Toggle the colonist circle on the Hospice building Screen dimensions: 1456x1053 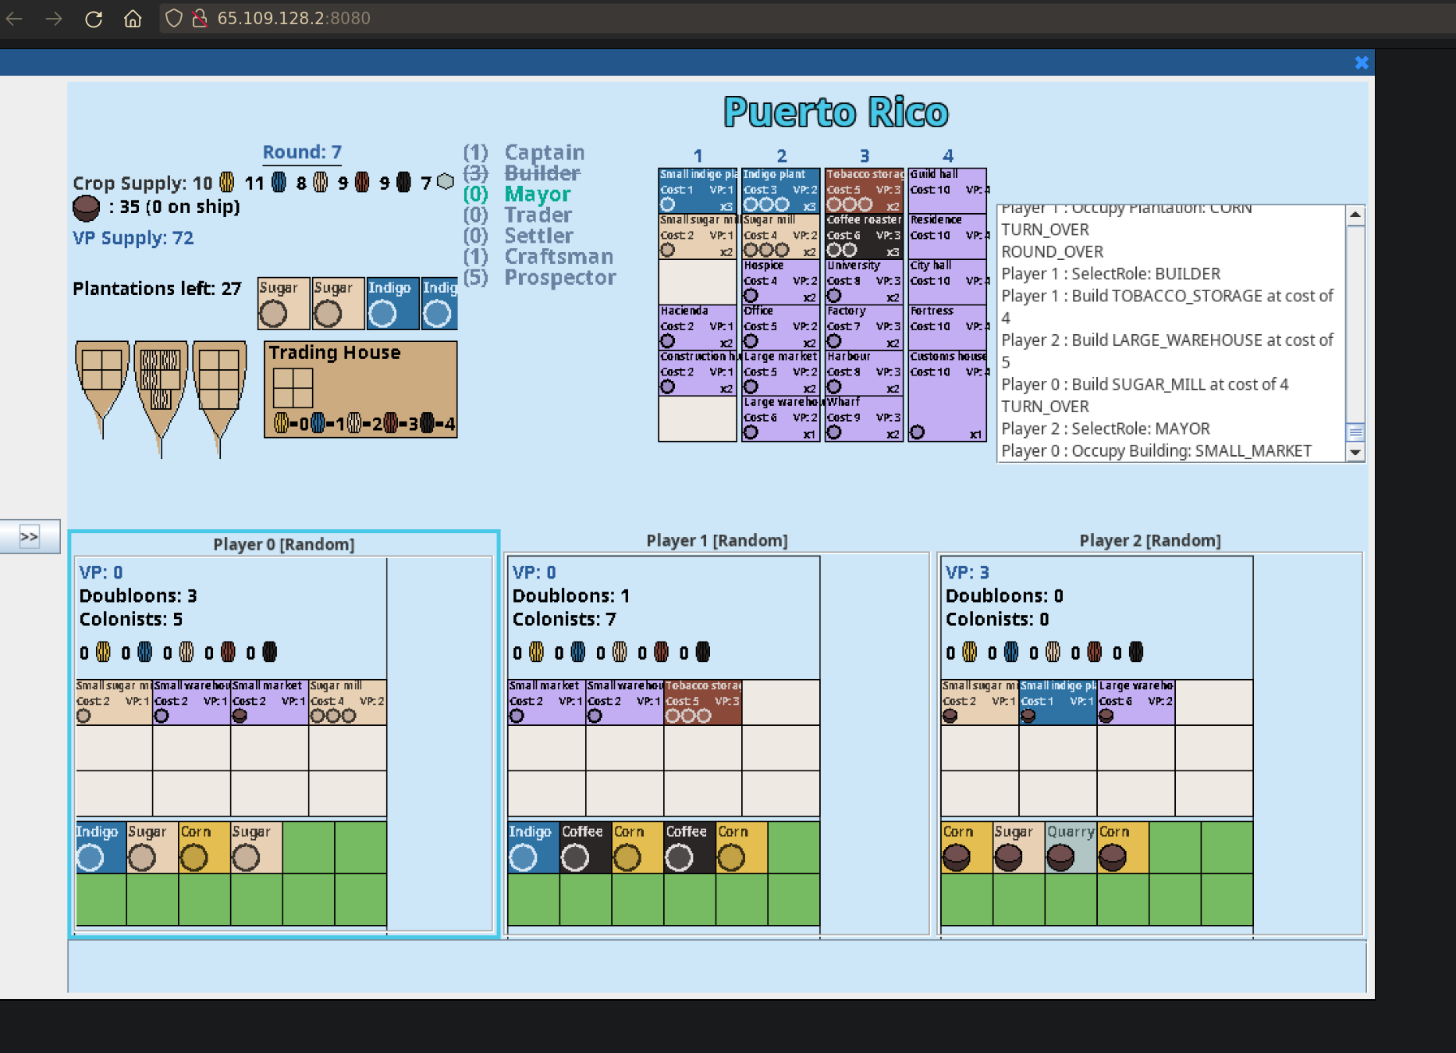click(x=750, y=295)
